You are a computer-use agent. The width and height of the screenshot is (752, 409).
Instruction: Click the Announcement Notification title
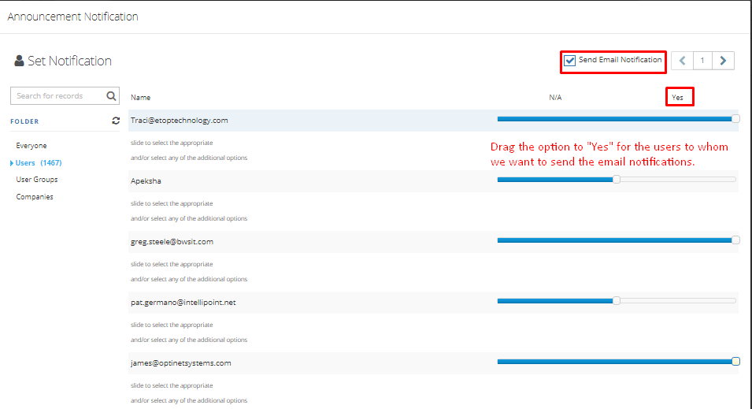pyautogui.click(x=73, y=17)
